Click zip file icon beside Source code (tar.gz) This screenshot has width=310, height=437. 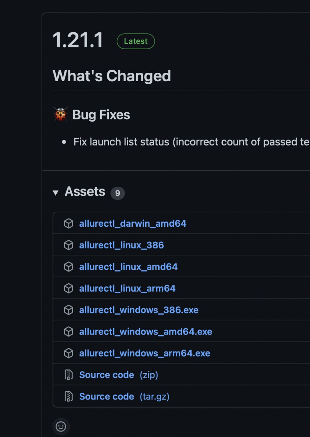[x=69, y=396]
